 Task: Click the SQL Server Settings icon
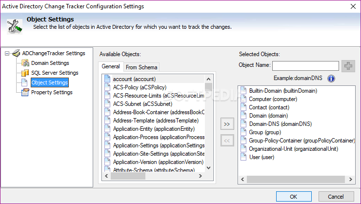25,73
